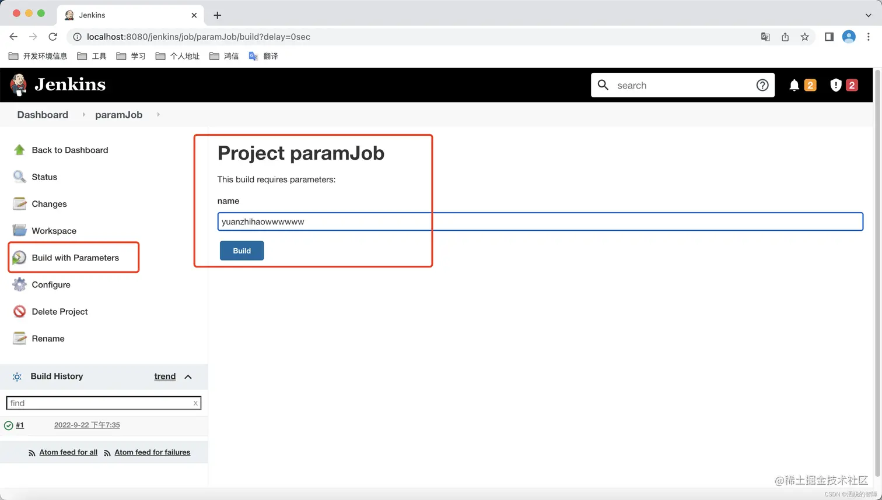Open the Dashboard breadcrumb dropdown arrow

pos(83,115)
